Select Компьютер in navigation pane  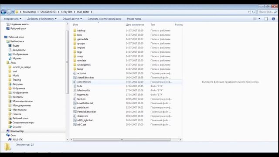[17, 131]
